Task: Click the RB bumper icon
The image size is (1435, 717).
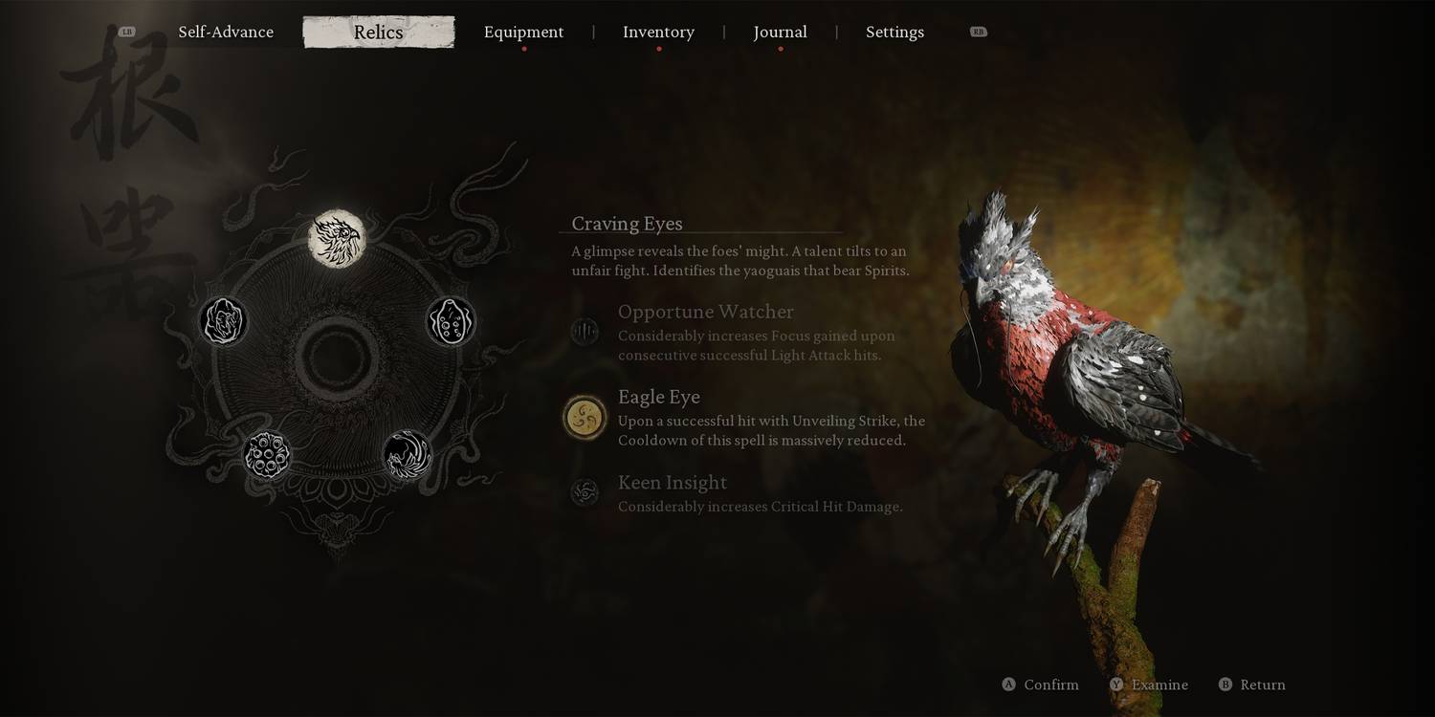Action: (x=978, y=32)
